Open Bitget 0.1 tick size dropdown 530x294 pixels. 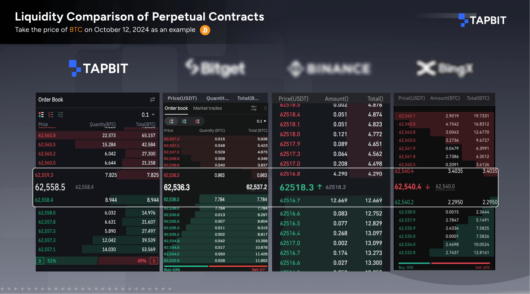[x=261, y=121]
